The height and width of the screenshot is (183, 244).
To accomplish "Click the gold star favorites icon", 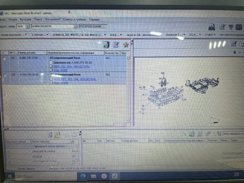I will point(126,45).
